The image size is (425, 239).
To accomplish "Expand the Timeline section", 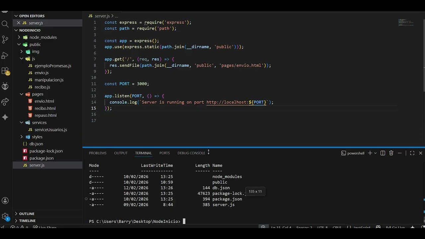I will coord(16,221).
